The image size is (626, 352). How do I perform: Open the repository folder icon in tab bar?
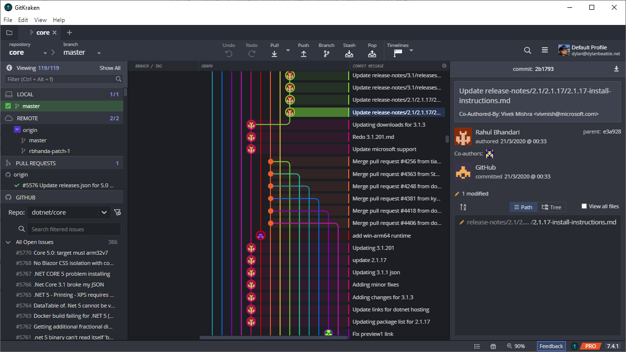coord(9,33)
